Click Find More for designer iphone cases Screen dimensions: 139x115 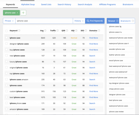[x=94, y=44]
